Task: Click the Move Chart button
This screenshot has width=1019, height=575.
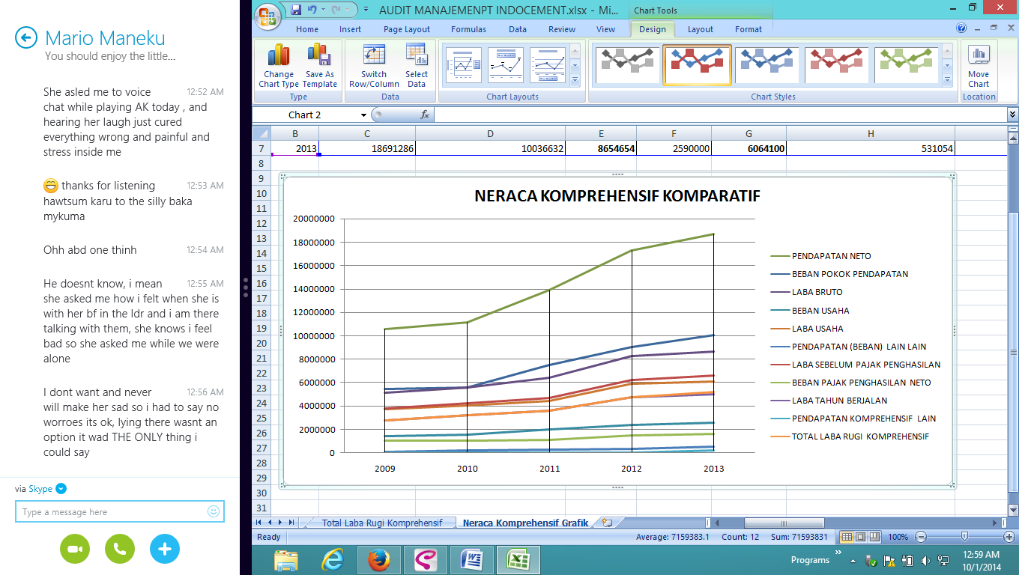Action: coord(979,66)
